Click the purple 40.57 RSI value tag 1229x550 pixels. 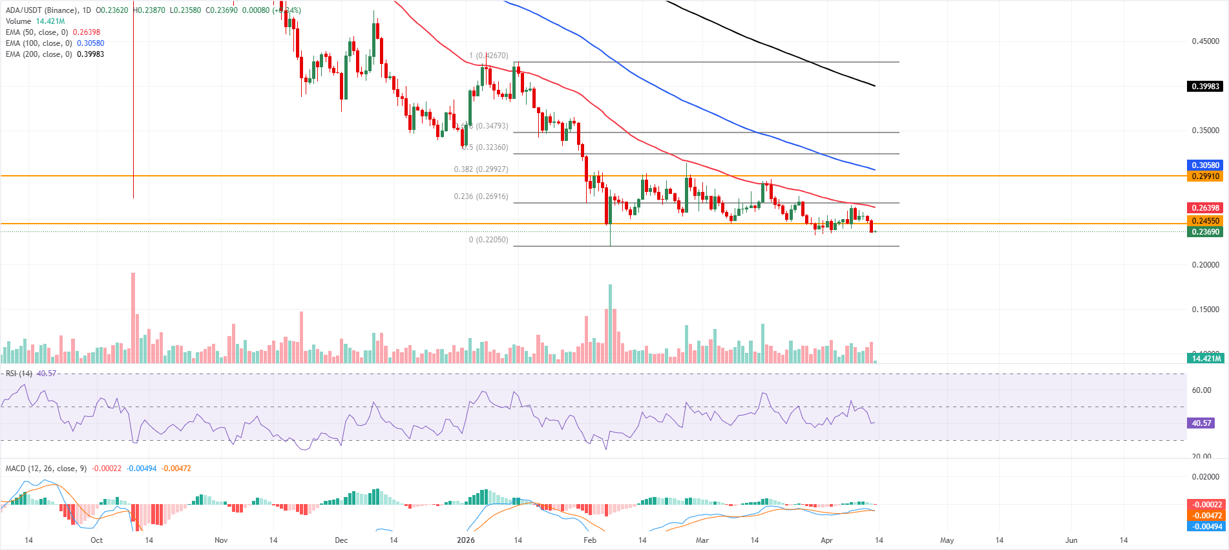point(1201,423)
